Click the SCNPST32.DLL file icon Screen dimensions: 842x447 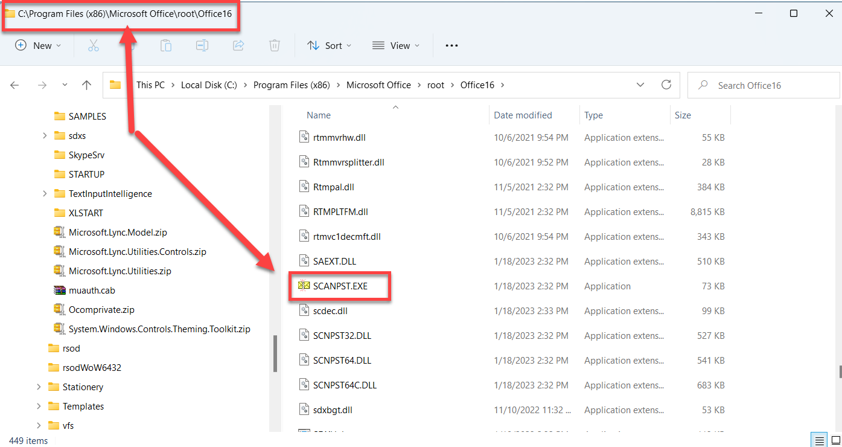304,335
